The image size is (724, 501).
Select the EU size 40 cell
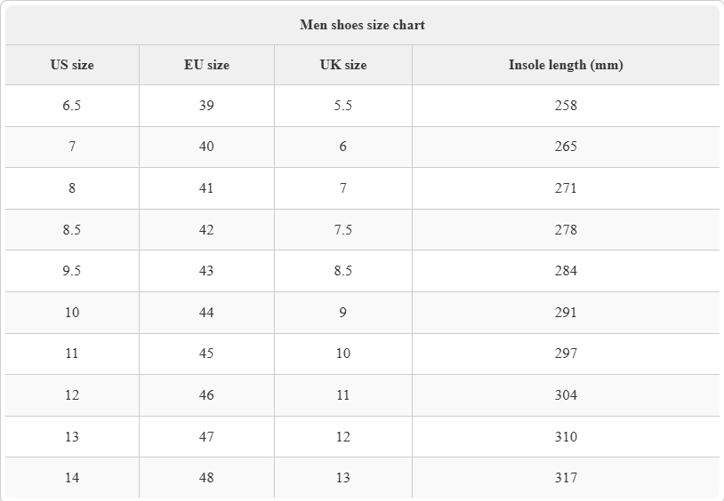tap(206, 147)
